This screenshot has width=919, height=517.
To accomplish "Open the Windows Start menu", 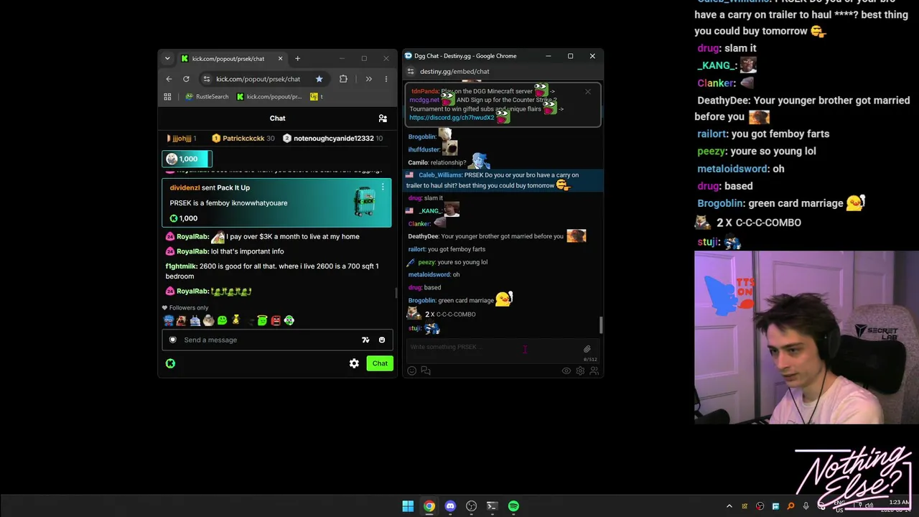I will 408,506.
